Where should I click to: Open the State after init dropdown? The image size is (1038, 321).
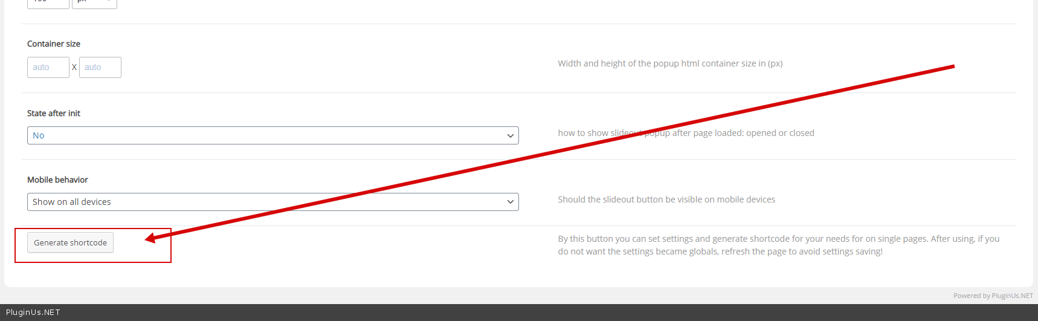coord(272,135)
